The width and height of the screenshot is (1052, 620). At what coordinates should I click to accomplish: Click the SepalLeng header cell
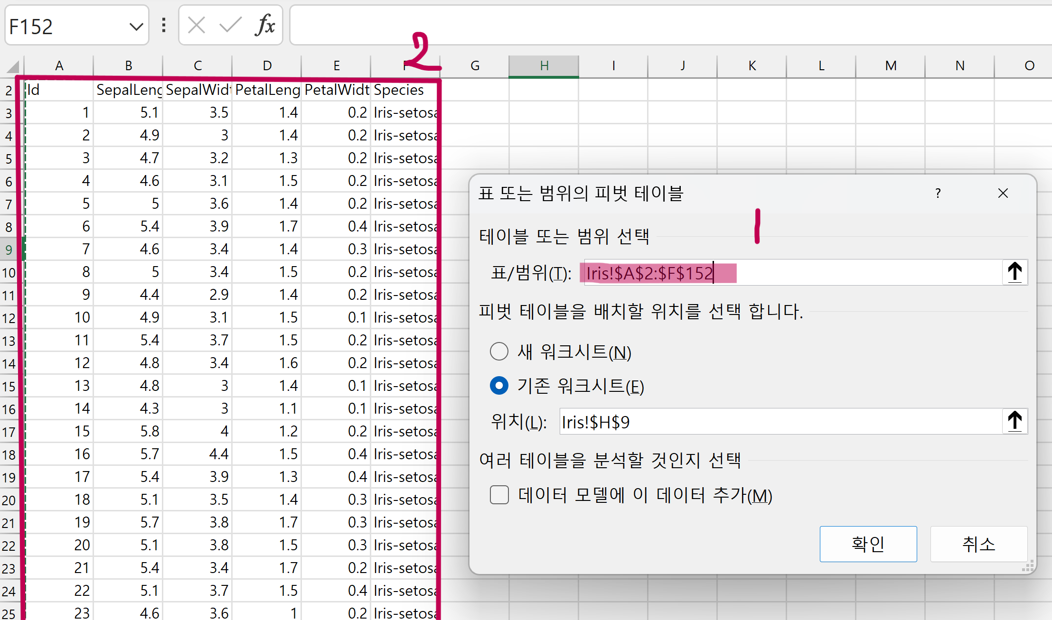tap(128, 90)
